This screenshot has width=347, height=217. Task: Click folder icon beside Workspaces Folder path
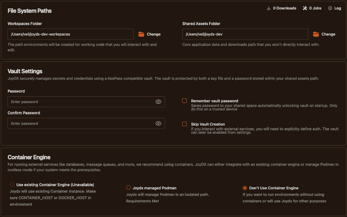pyautogui.click(x=141, y=34)
